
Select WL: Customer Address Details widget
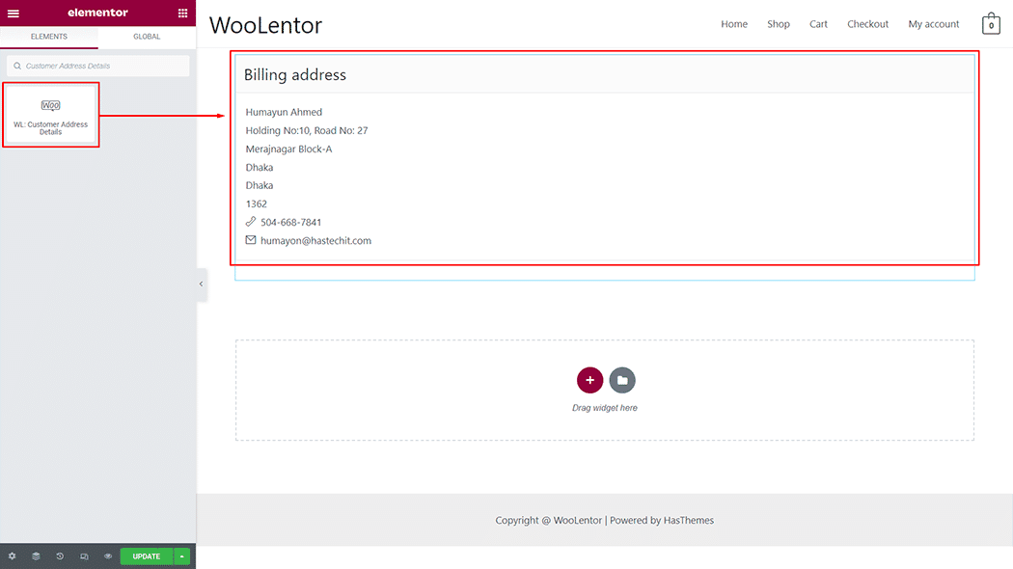click(x=51, y=115)
